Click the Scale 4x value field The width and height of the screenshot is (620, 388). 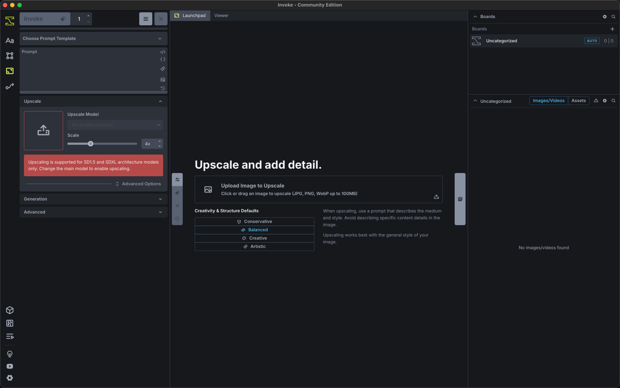click(149, 144)
